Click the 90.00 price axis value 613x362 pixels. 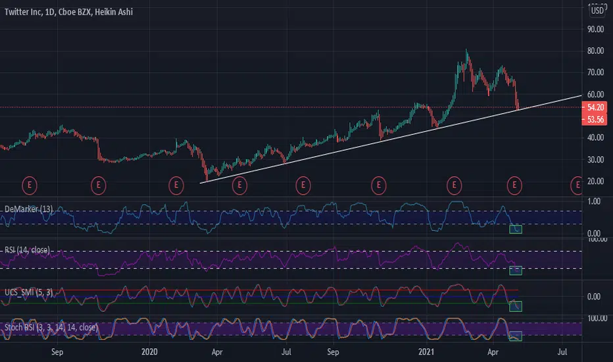coord(595,29)
